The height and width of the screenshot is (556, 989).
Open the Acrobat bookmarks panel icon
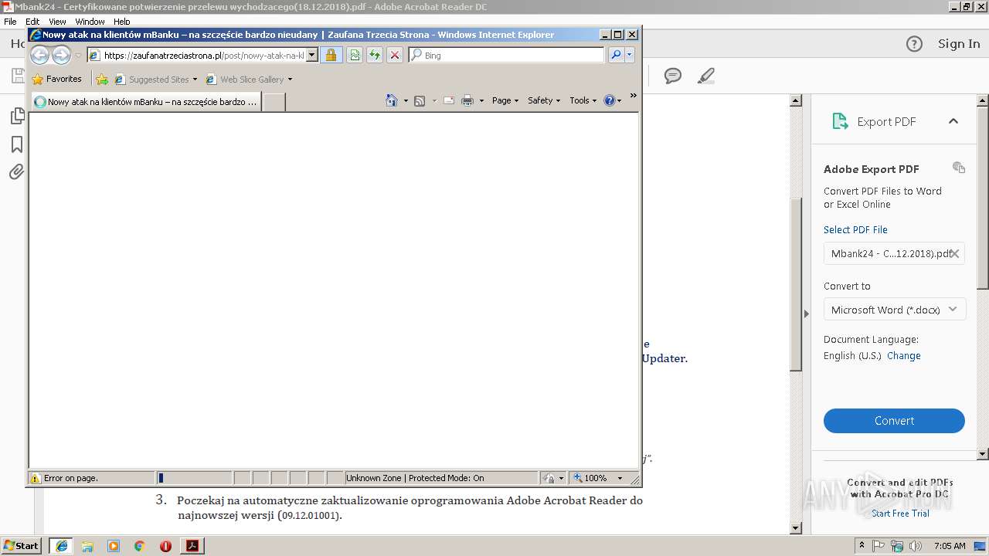pos(16,144)
